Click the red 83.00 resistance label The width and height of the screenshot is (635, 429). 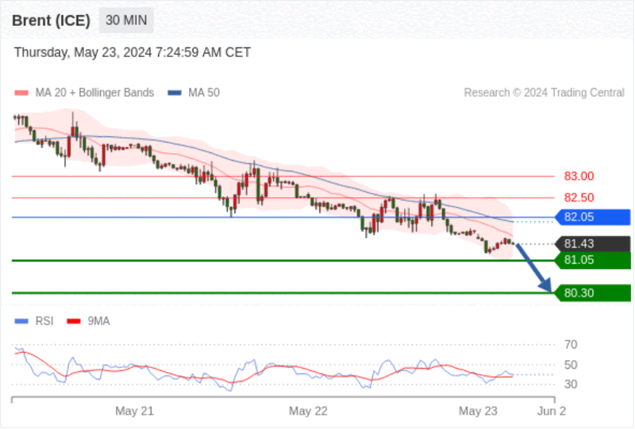(579, 177)
